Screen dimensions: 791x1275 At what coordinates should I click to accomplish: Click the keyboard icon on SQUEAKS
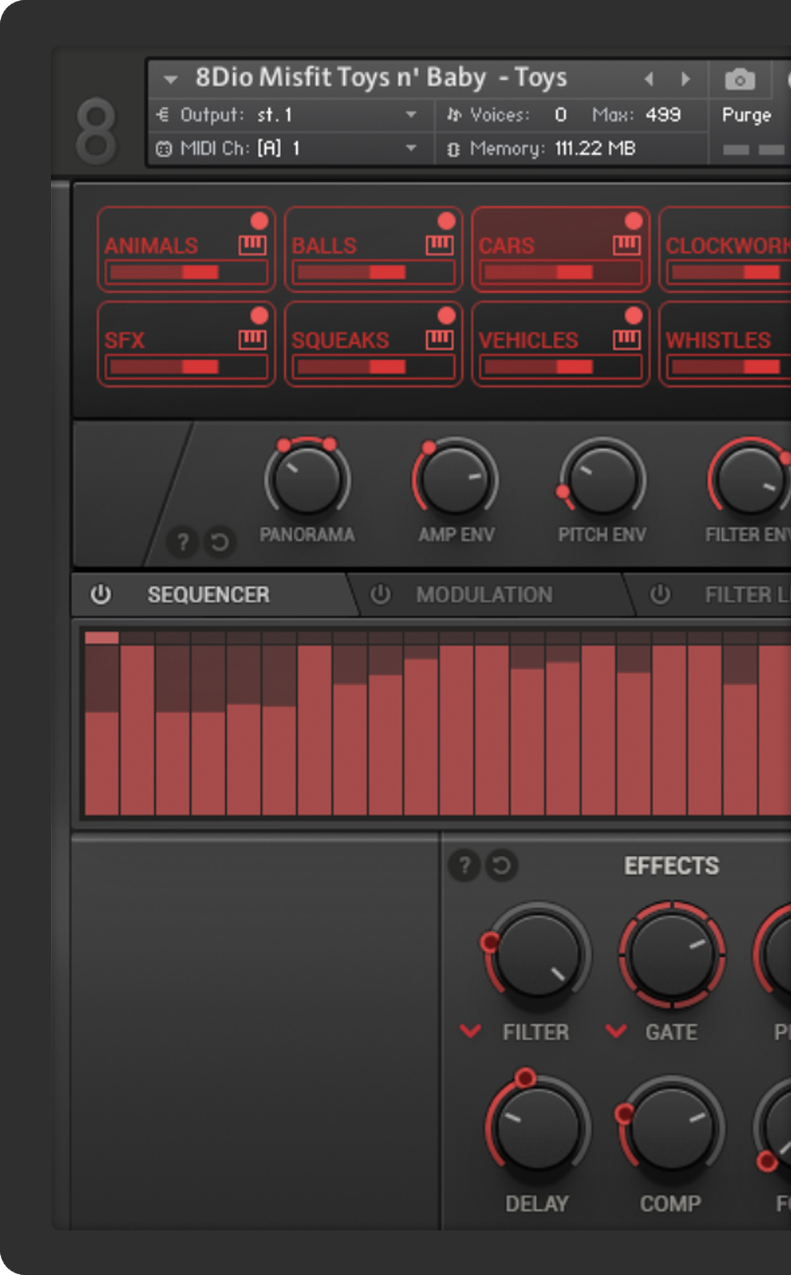(440, 340)
